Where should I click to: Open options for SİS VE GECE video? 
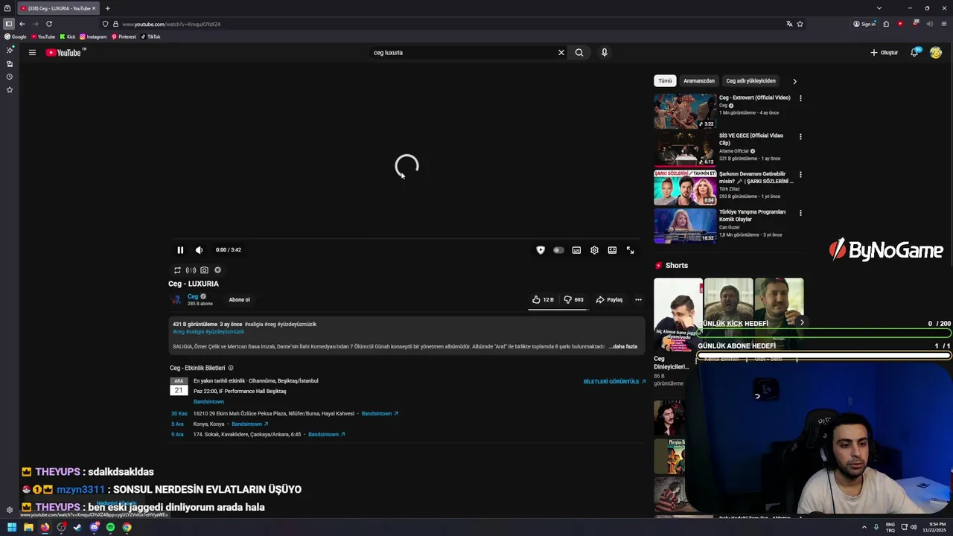800,137
